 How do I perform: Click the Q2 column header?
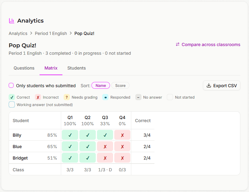(87, 121)
